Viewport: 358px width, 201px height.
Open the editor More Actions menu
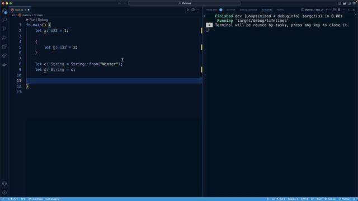[x=198, y=10]
